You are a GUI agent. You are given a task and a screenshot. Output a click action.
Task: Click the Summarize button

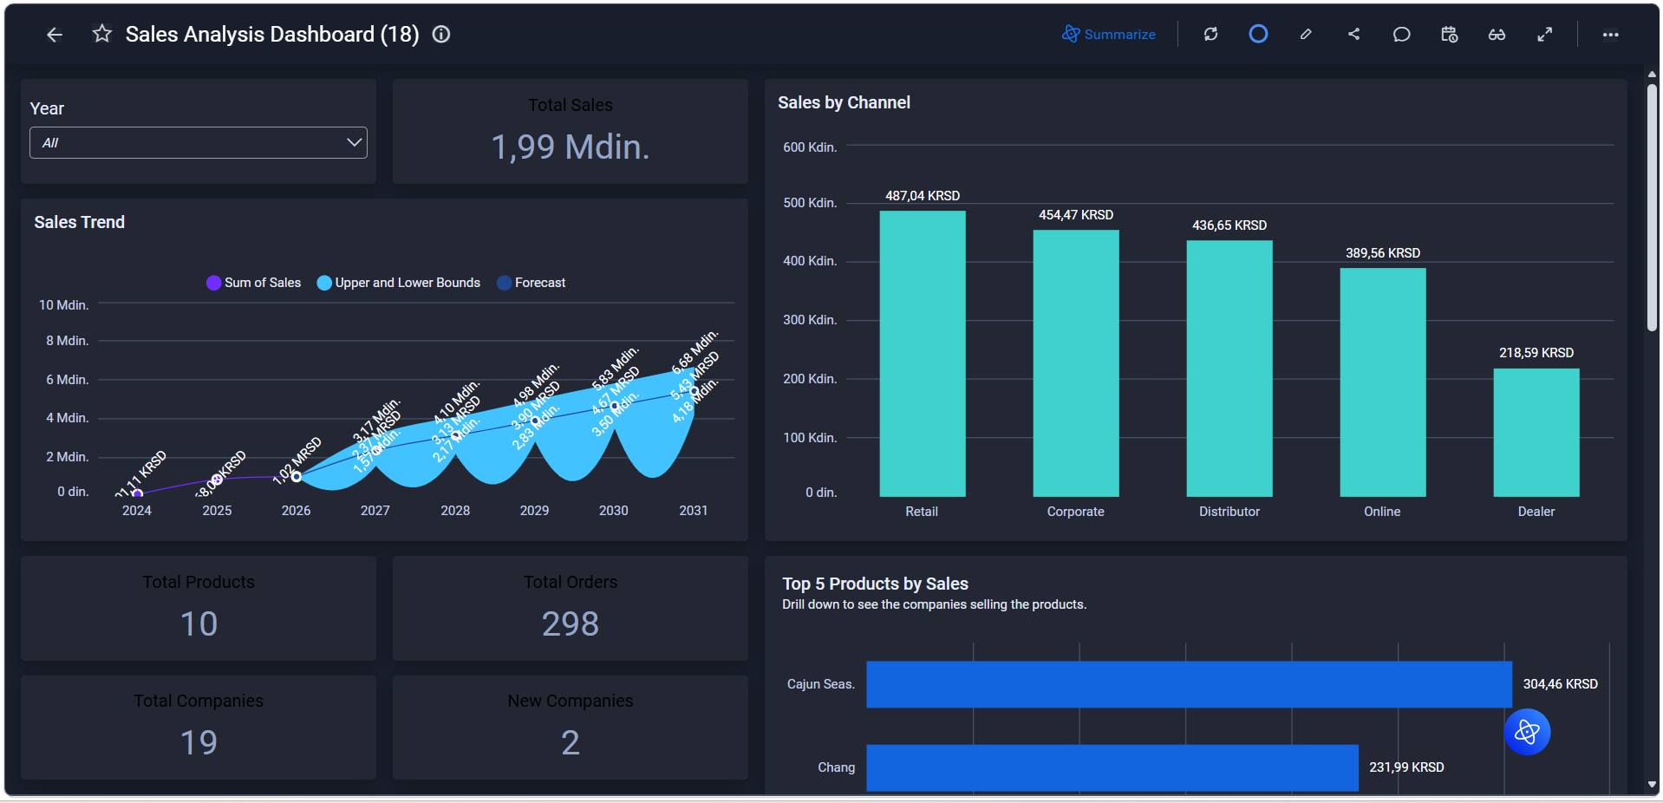[x=1109, y=34]
